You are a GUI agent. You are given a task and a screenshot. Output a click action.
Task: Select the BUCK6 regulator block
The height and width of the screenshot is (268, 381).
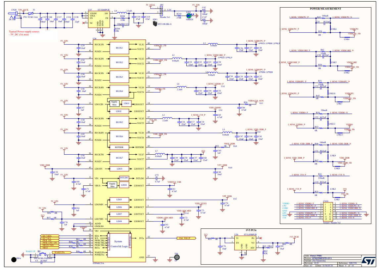point(119,136)
